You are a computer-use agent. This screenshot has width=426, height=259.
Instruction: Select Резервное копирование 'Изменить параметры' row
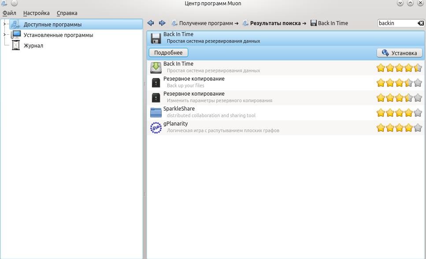(285, 98)
